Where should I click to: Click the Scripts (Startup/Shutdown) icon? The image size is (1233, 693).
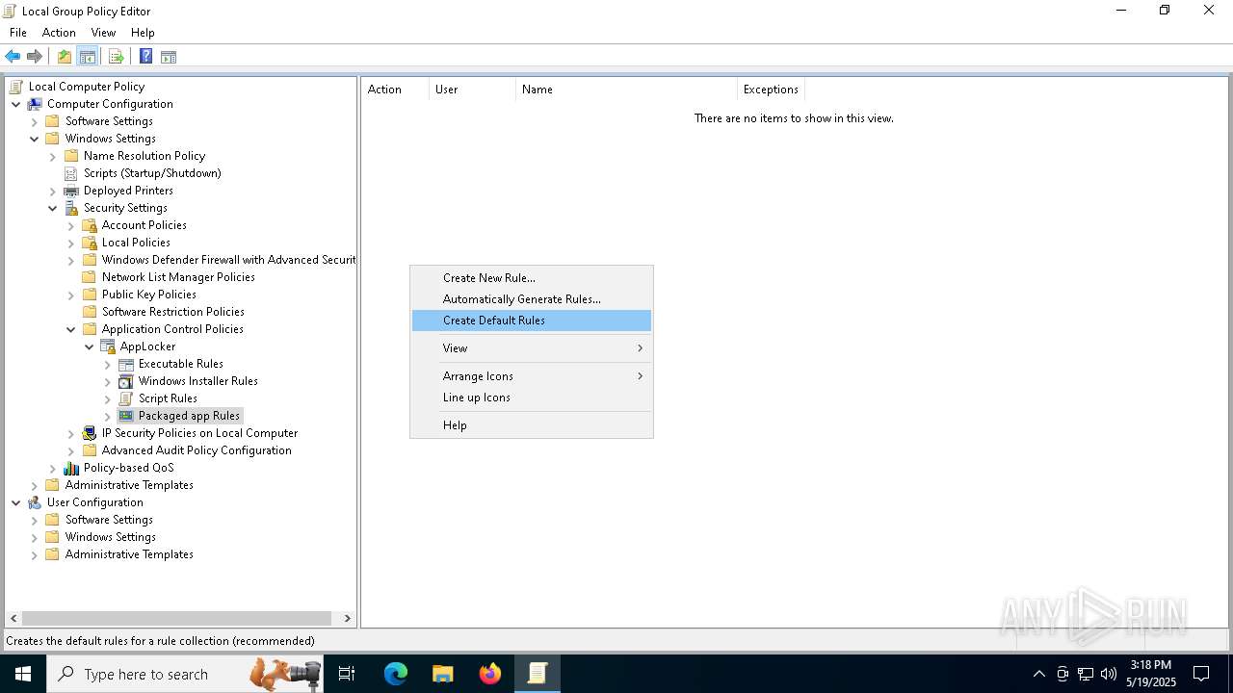[x=70, y=173]
